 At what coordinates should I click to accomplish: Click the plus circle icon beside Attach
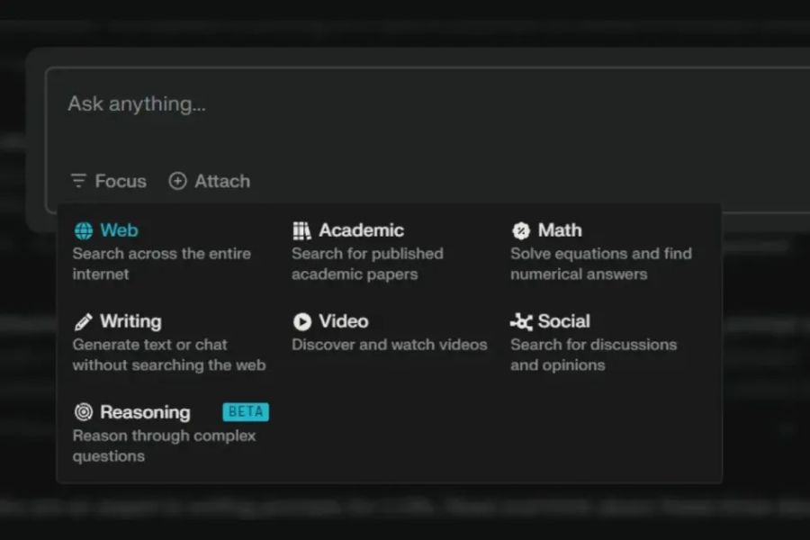tap(178, 181)
